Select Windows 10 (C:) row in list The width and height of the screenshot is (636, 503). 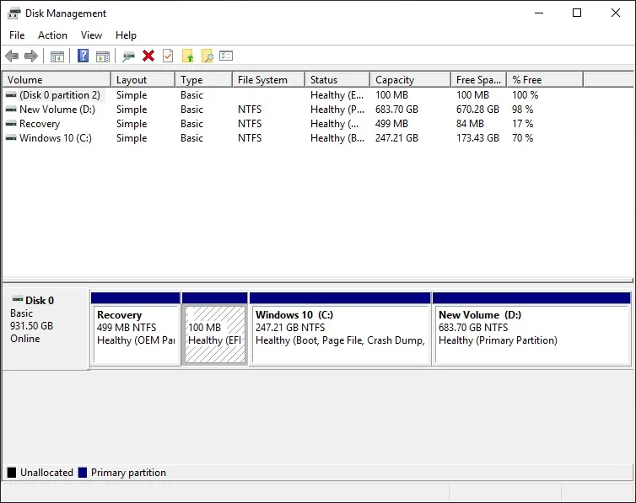pos(55,138)
